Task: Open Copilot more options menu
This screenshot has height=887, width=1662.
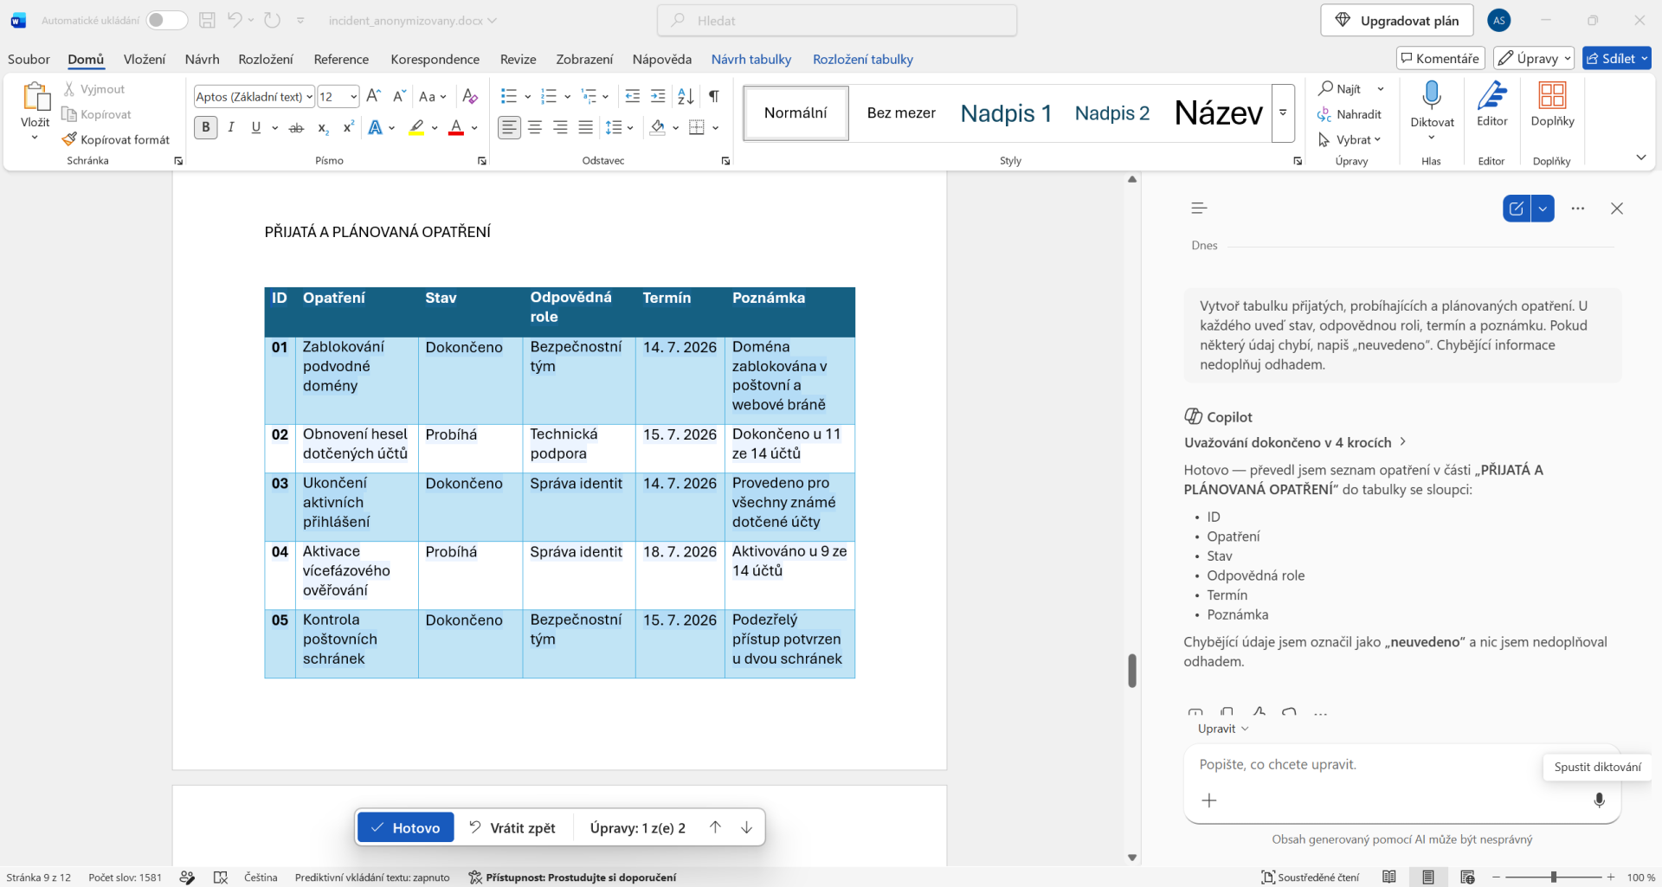Action: coord(1578,209)
